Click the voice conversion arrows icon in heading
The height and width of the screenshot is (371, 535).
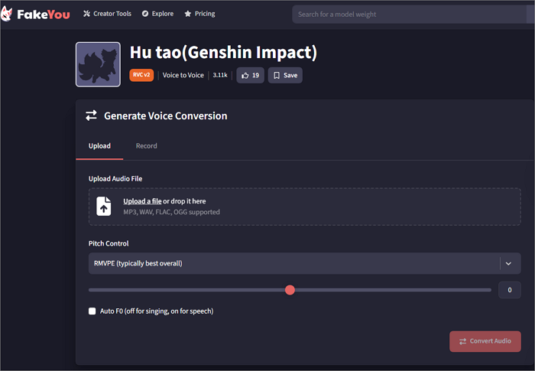(91, 116)
